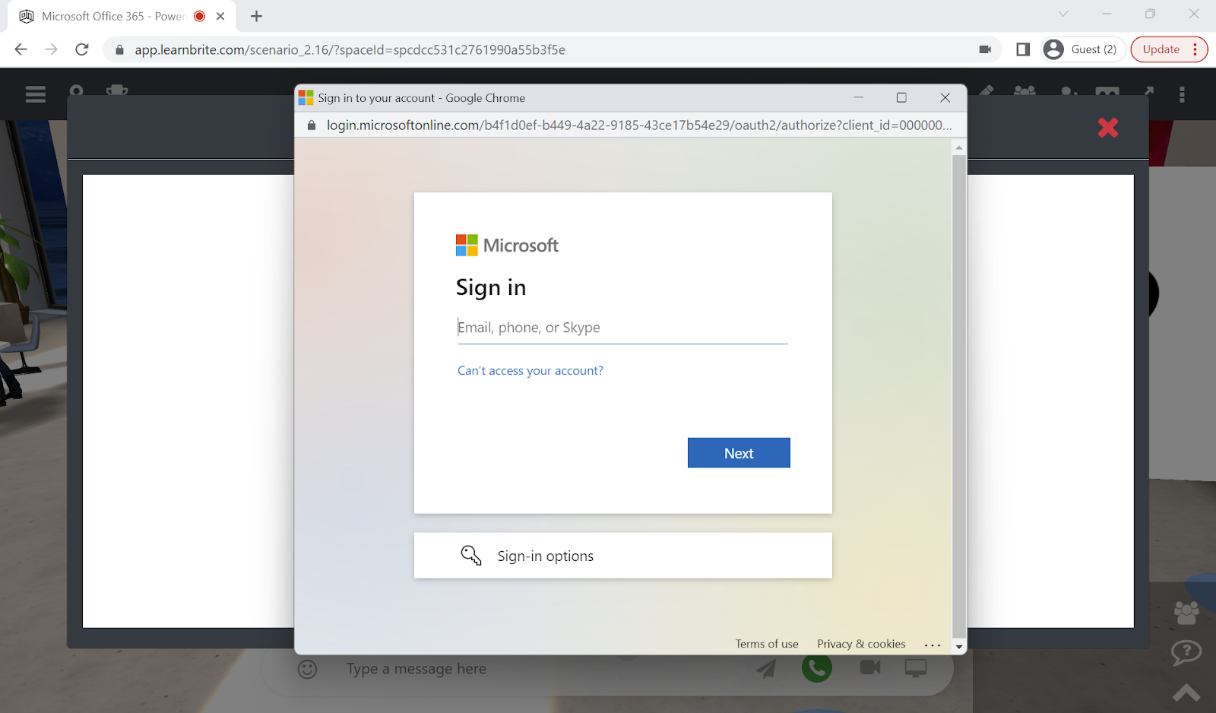Share screen using monitor icon
The width and height of the screenshot is (1216, 713).
[916, 668]
